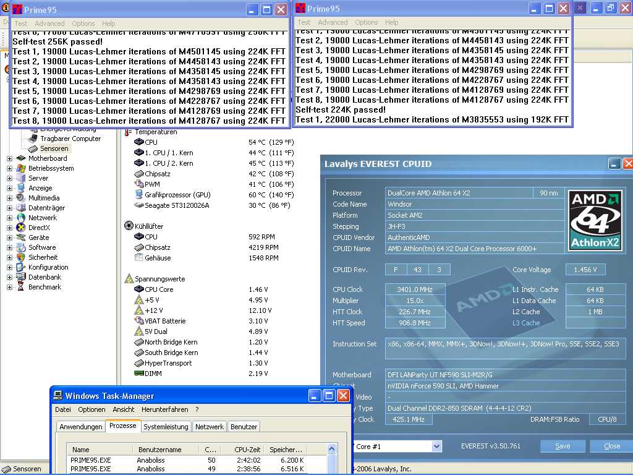
Task: Click the Multimedia tree icon
Action: pyautogui.click(x=21, y=198)
